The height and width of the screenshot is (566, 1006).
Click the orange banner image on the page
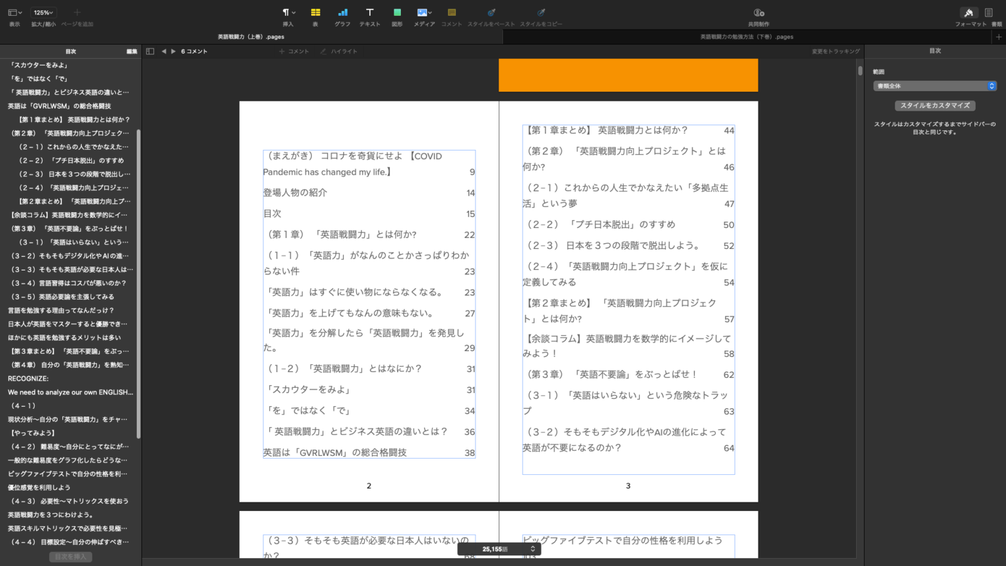pos(628,75)
